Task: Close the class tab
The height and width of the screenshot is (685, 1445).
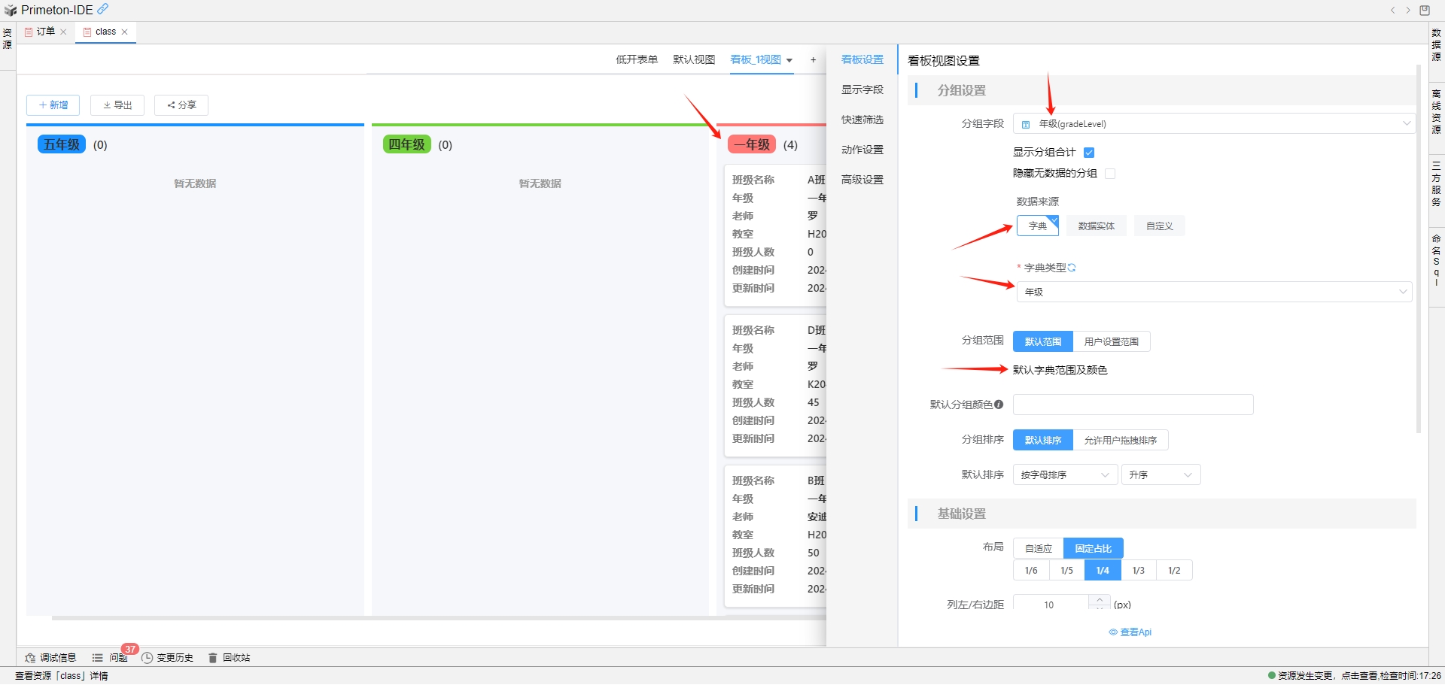Action: click(125, 32)
